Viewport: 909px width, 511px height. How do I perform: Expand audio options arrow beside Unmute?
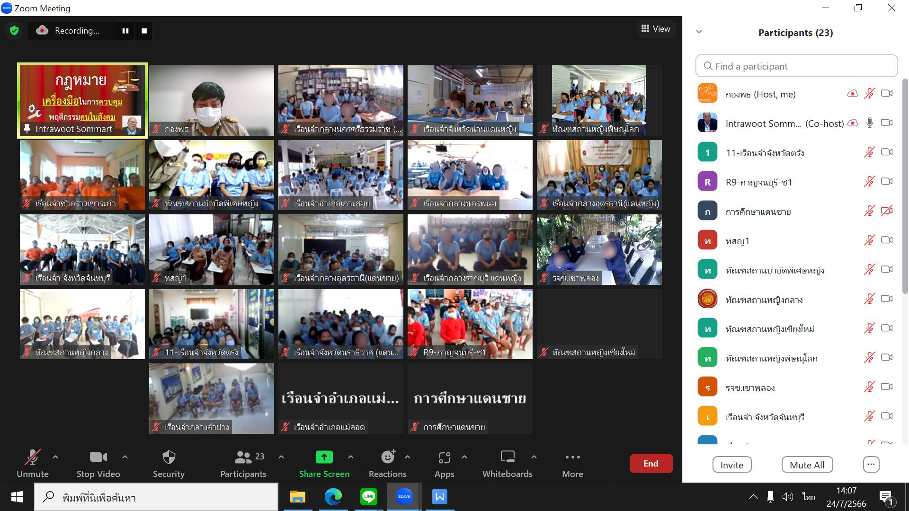click(x=55, y=457)
